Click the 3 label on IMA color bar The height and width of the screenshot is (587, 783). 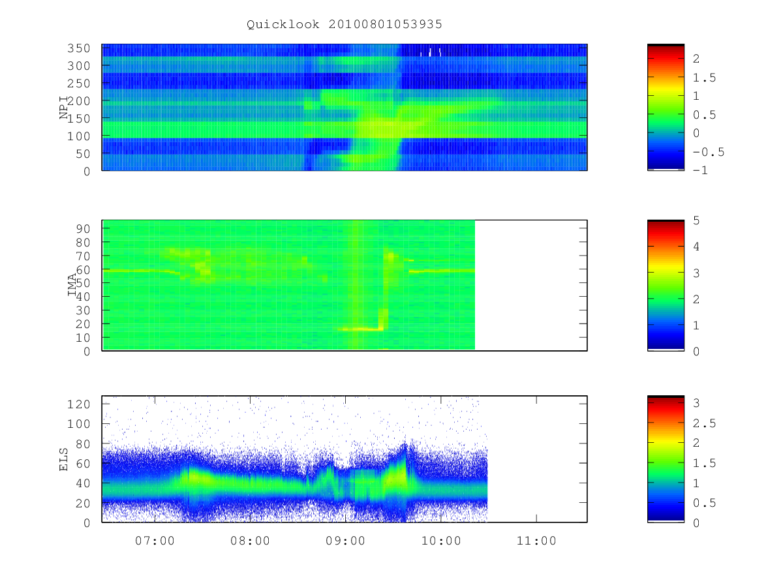click(x=696, y=273)
